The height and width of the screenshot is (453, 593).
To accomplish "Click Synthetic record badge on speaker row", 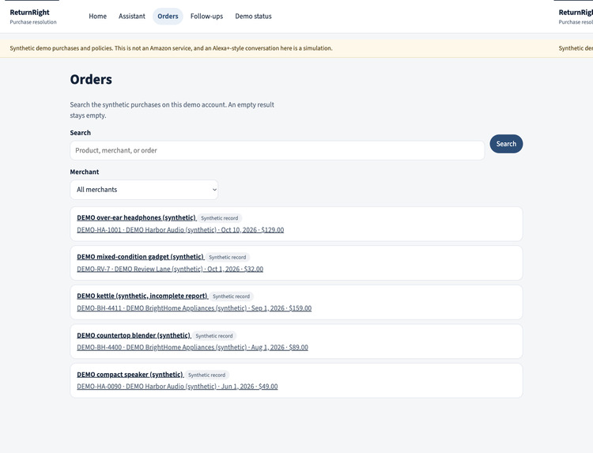I will point(206,375).
